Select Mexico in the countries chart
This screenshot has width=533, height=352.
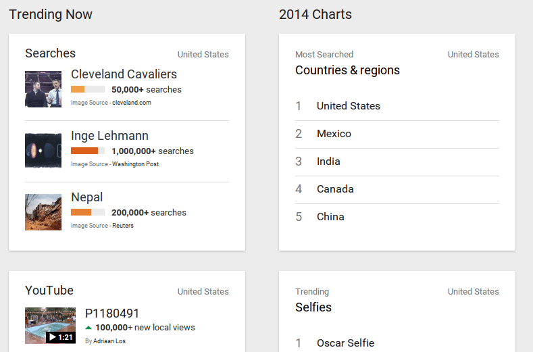click(334, 134)
